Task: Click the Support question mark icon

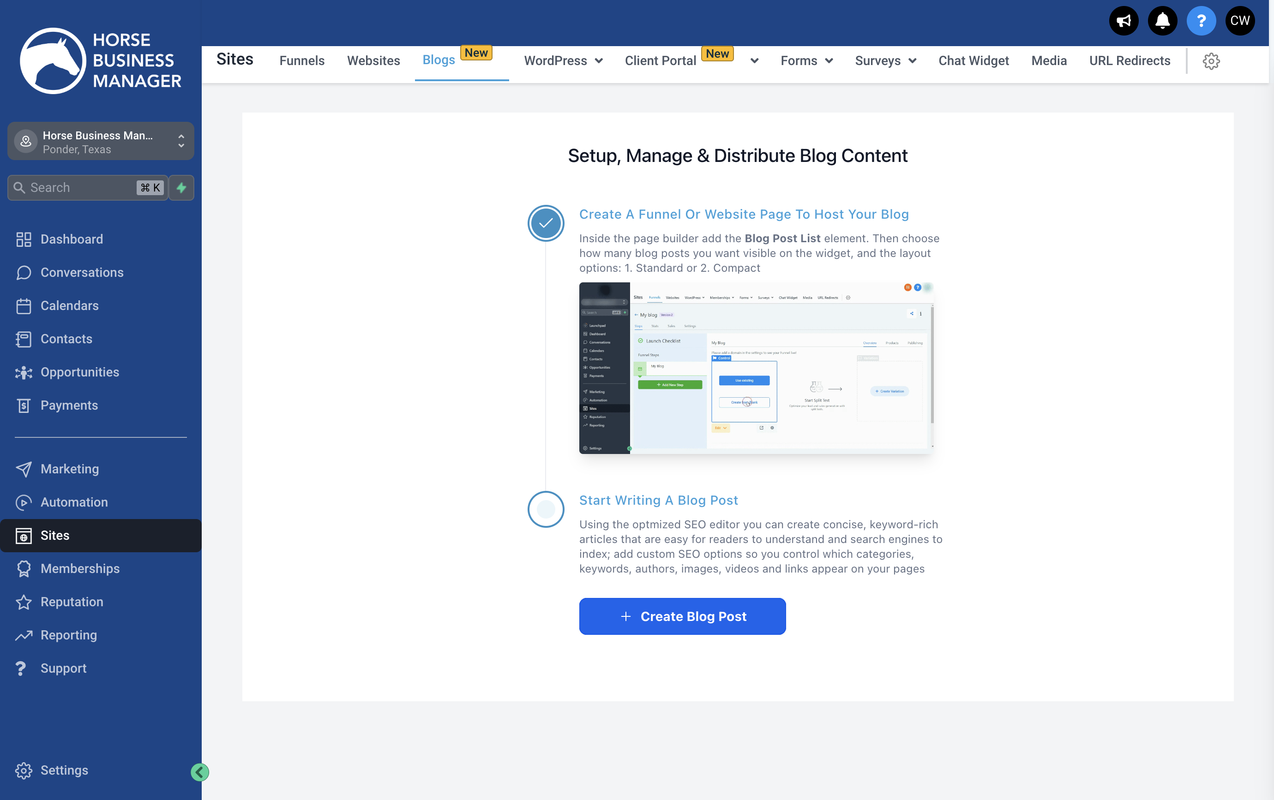Action: coord(21,669)
